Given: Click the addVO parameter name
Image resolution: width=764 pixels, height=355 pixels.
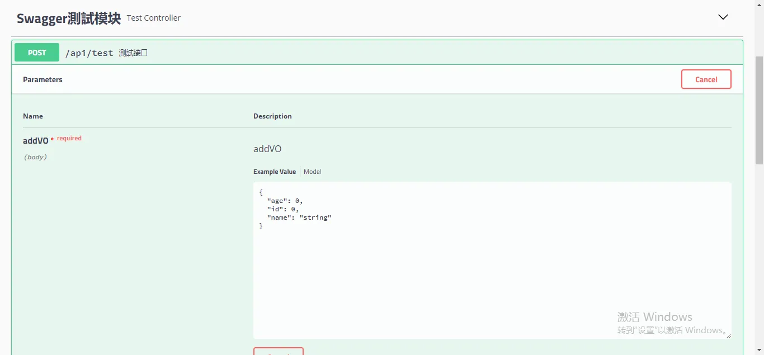Looking at the screenshot, I should tap(35, 141).
